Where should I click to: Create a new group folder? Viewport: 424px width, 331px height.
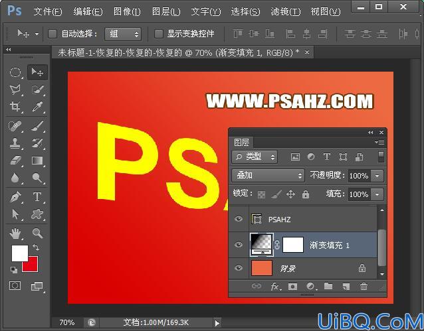(328, 286)
